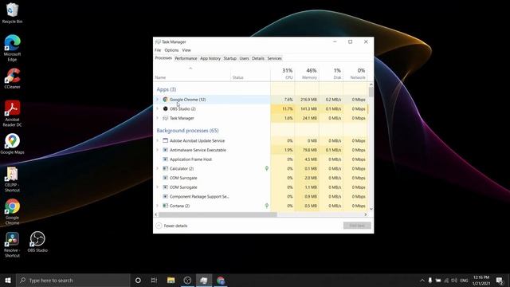Select Acrobat Reader DC desktop icon
This screenshot has width=510, height=287.
[x=12, y=113]
